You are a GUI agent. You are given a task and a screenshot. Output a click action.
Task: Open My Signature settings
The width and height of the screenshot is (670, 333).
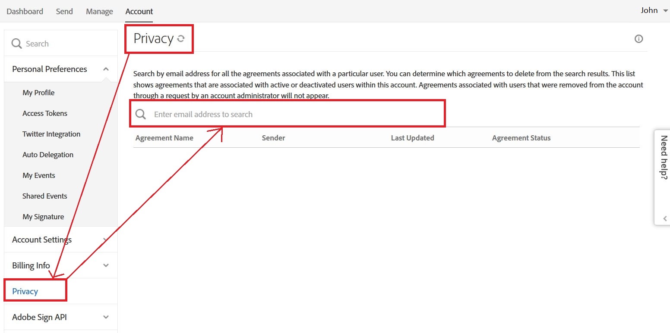pyautogui.click(x=43, y=217)
